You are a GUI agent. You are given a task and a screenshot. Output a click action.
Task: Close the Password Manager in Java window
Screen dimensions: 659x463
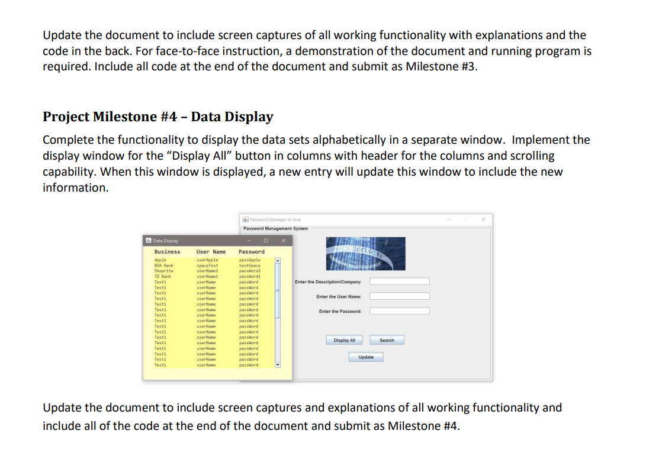(483, 219)
